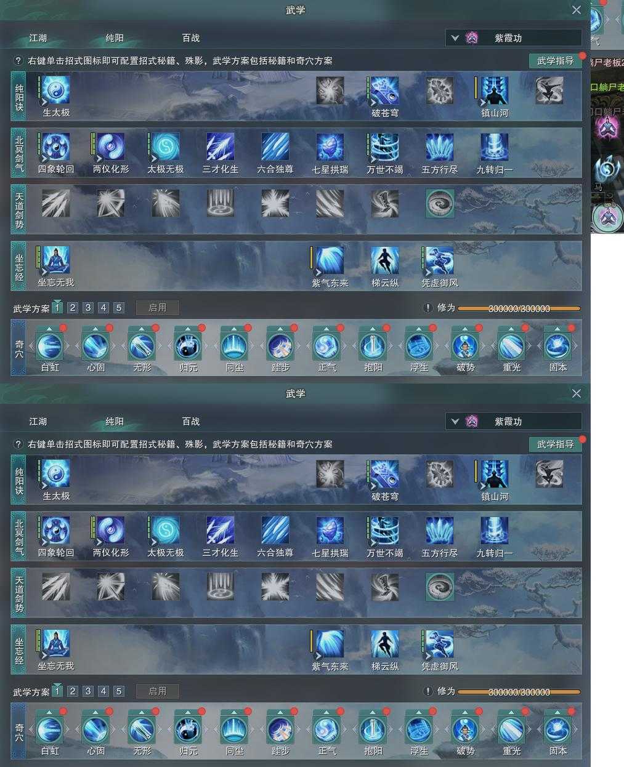Select the 梯云纵 skill icon in top window

point(385,260)
